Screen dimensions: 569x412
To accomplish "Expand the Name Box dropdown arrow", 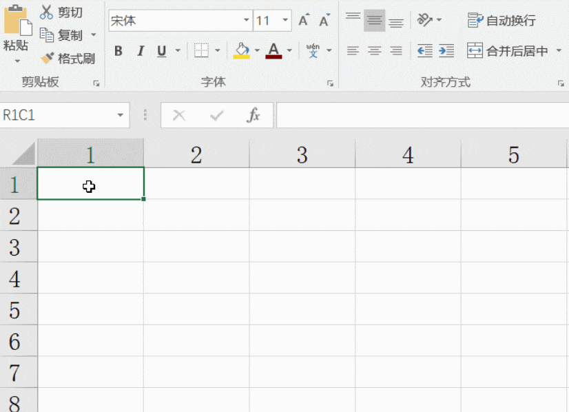I will [120, 116].
